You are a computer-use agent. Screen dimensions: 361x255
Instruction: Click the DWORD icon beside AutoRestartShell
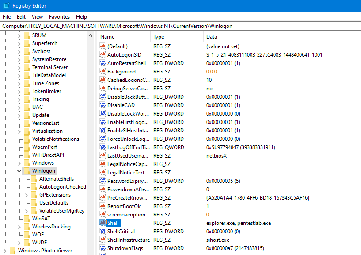pos(103,63)
